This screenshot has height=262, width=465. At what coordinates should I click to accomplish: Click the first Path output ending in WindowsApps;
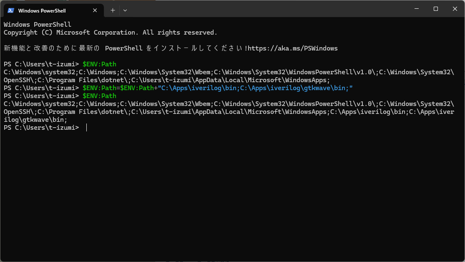167,80
